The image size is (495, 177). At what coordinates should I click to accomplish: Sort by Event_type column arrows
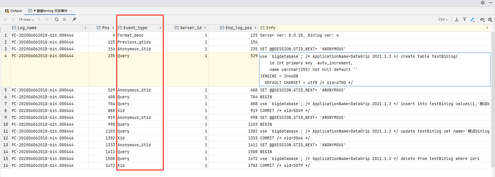160,28
